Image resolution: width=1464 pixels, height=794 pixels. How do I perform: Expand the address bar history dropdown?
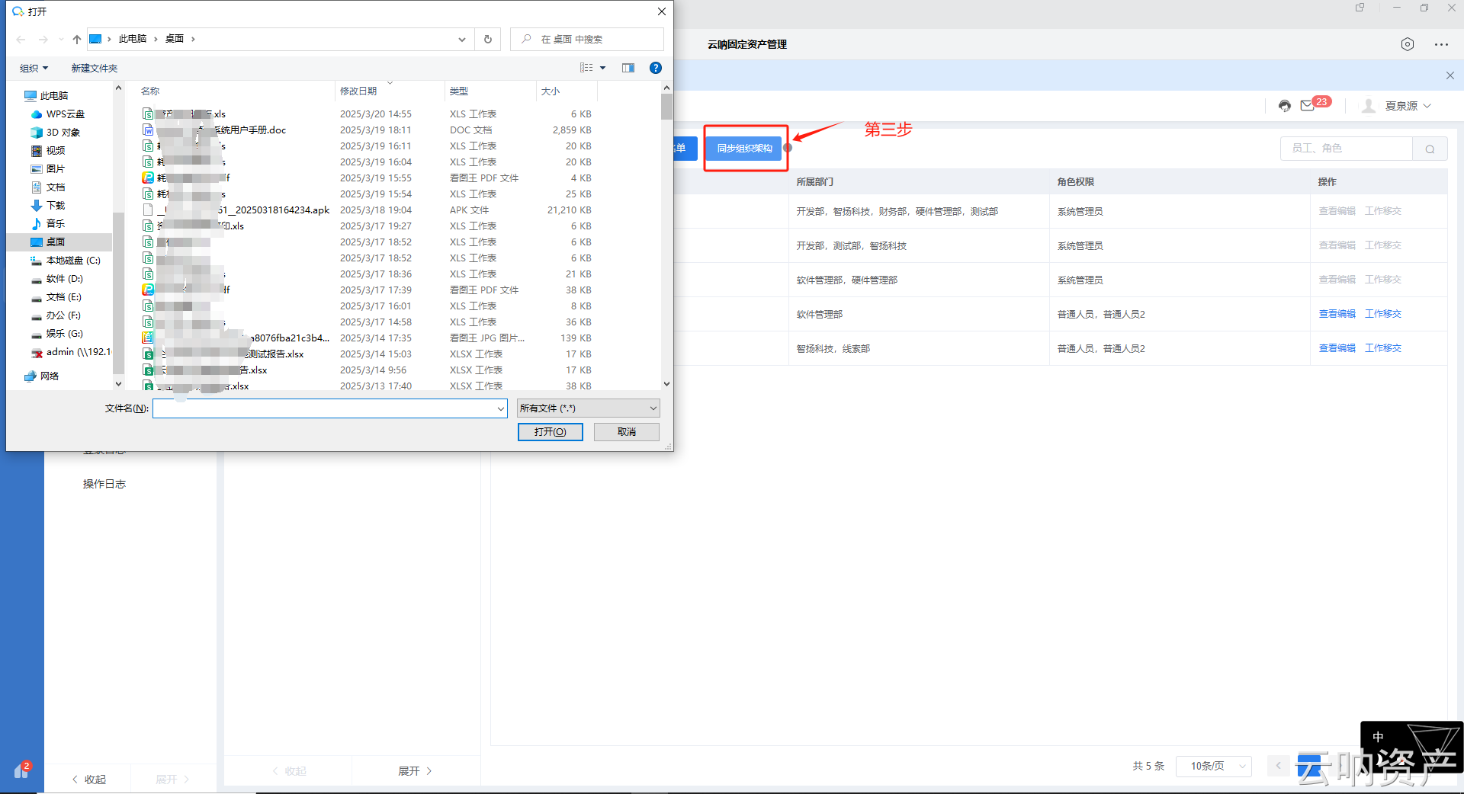point(462,40)
